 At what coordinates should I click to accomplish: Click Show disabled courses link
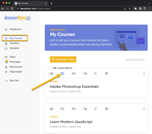click(135, 59)
